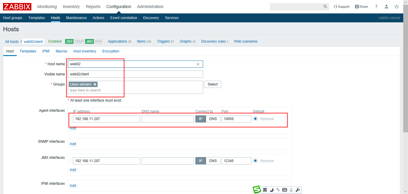Set JMX interface Connect to IP
The width and height of the screenshot is (408, 194).
tap(201, 161)
